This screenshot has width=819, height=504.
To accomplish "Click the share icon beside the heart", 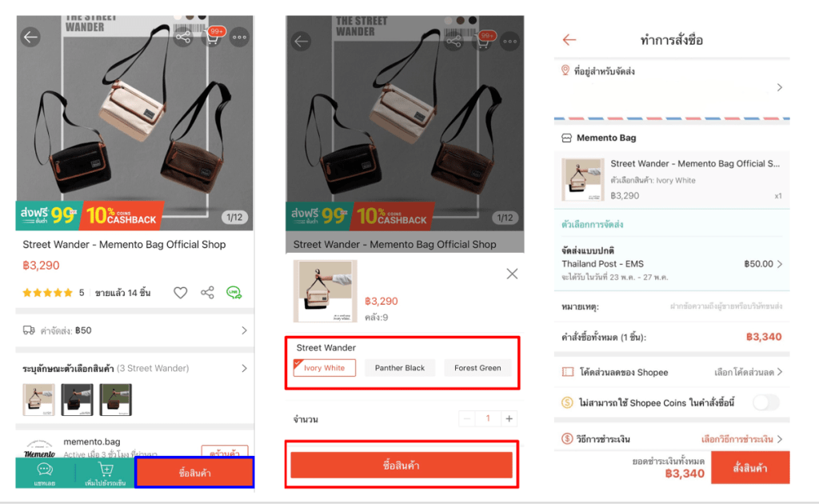I will (x=207, y=293).
